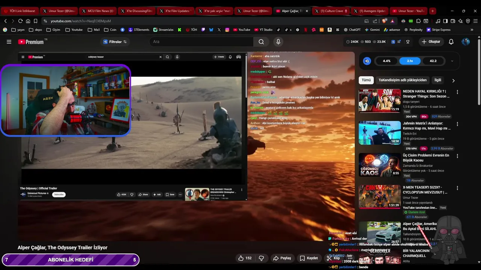
Task: Dislike the Alper Çağlar video
Action: pyautogui.click(x=262, y=258)
